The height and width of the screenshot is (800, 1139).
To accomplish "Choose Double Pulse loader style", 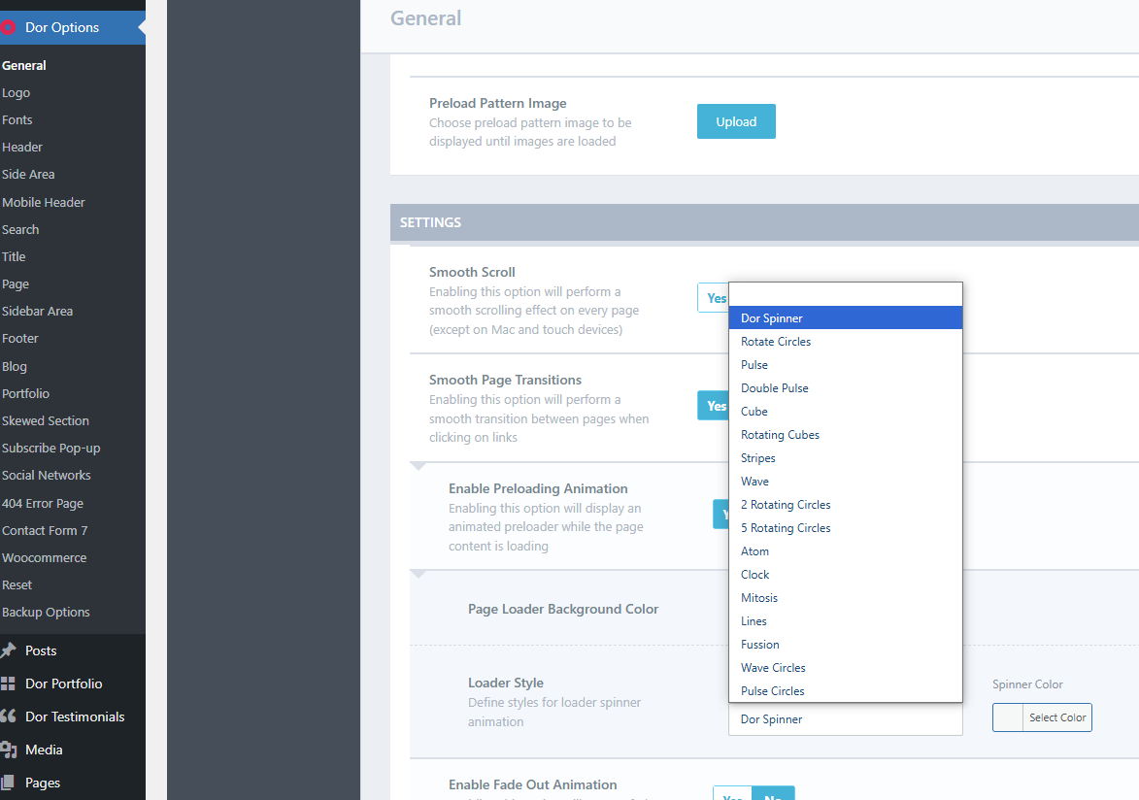I will click(x=846, y=388).
